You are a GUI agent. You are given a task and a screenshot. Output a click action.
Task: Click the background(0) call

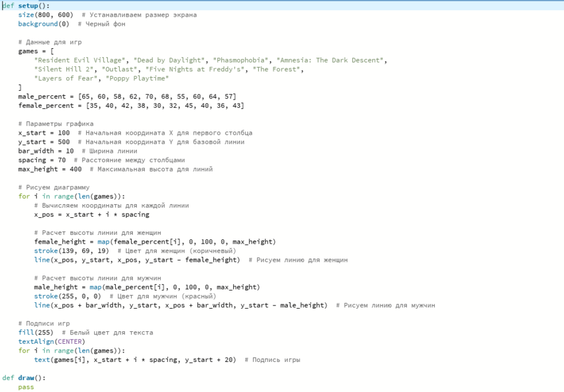[43, 24]
